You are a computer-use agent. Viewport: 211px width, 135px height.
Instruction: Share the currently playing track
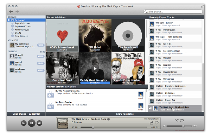[x=152, y=123]
